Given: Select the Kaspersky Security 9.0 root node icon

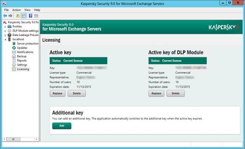Looking at the screenshot, I should click(x=5, y=22).
